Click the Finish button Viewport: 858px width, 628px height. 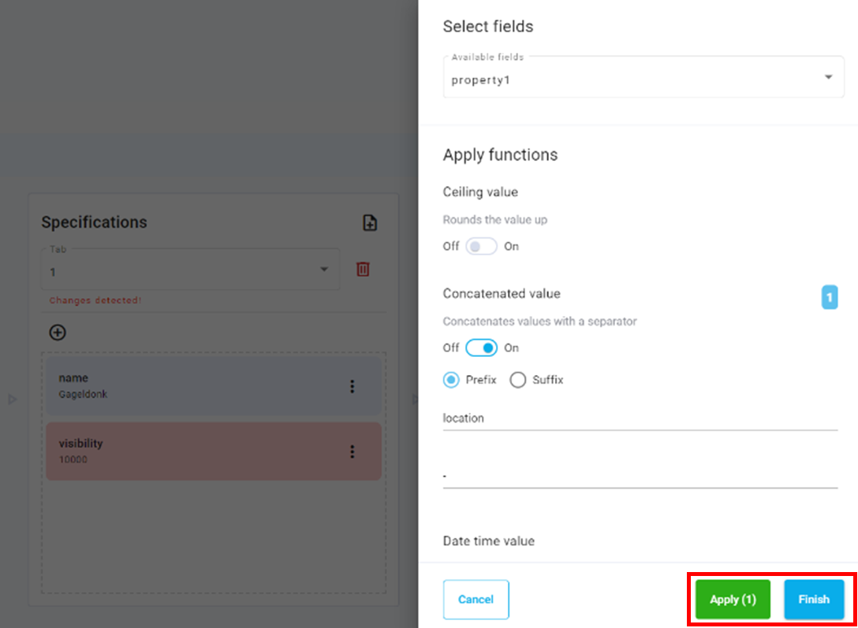pos(814,600)
